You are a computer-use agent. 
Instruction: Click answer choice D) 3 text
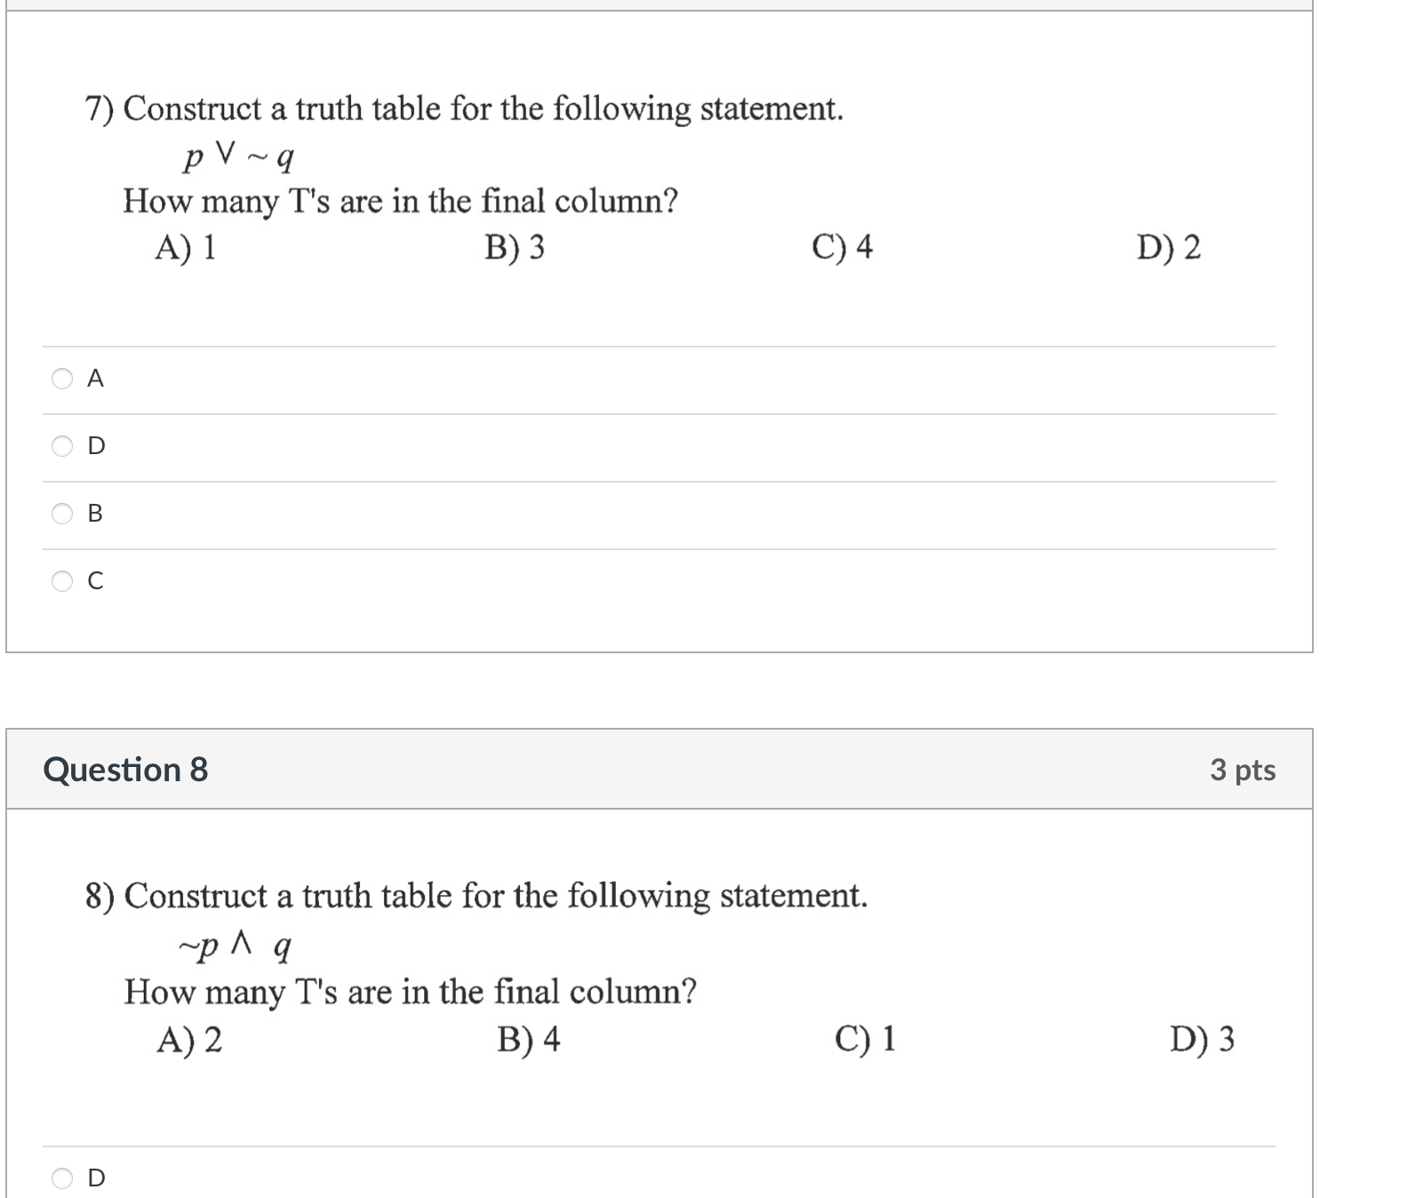(1202, 1039)
